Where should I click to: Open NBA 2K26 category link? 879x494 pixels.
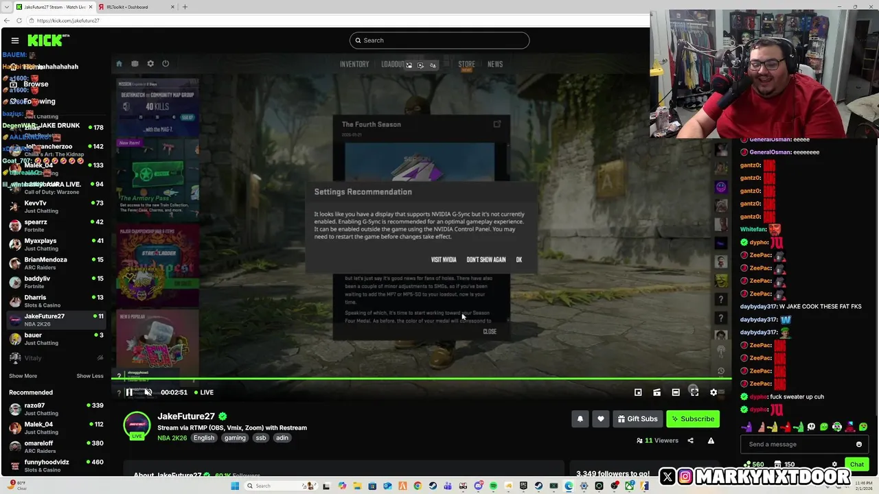pyautogui.click(x=172, y=438)
